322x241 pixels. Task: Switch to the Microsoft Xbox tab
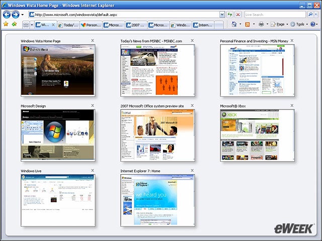(x=158, y=25)
